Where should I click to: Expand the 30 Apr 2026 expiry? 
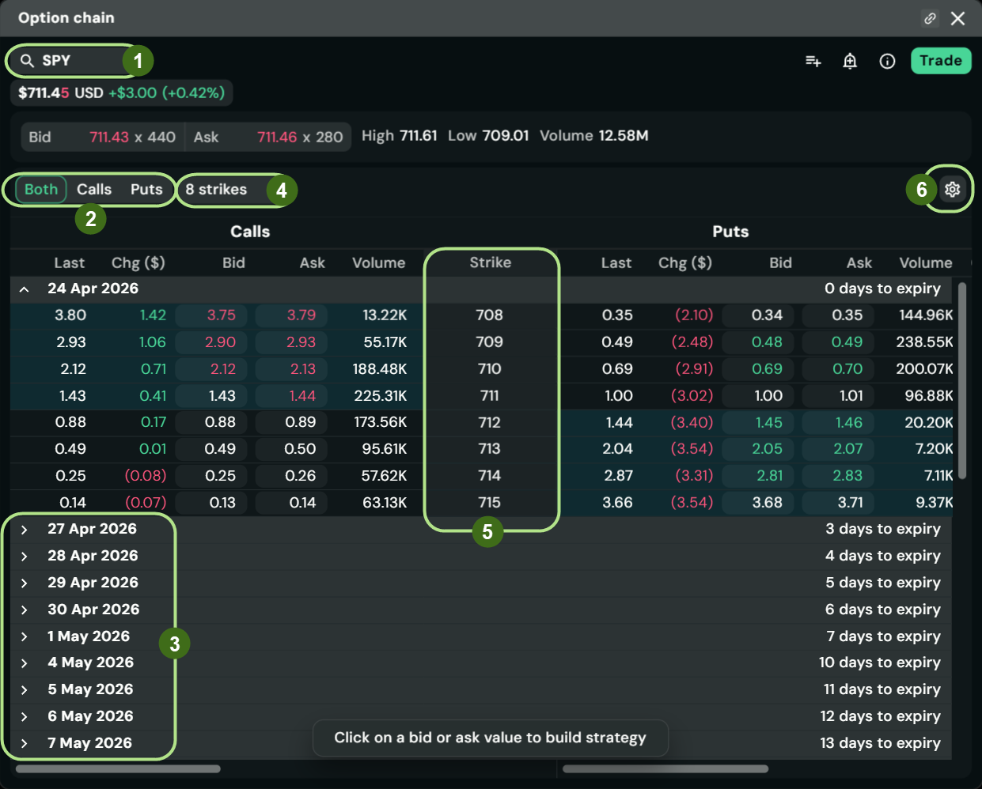click(x=25, y=610)
